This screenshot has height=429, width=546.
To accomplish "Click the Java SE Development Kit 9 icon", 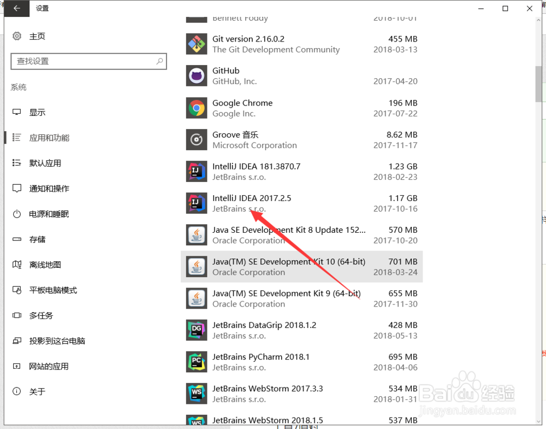I will 197,298.
